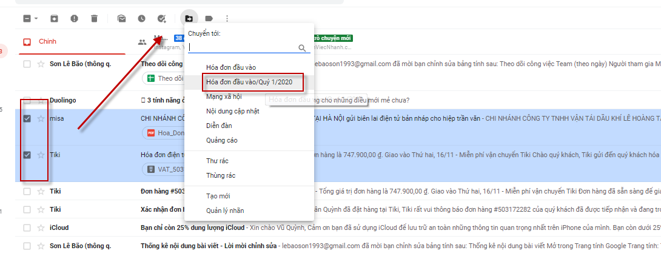Click the Archive icon in the toolbar
The width and height of the screenshot is (661, 253).
pyautogui.click(x=54, y=19)
